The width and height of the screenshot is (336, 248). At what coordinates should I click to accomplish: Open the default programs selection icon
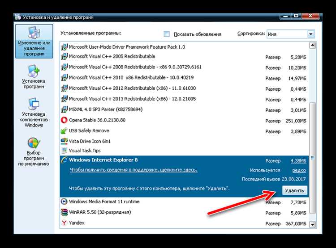(x=34, y=143)
